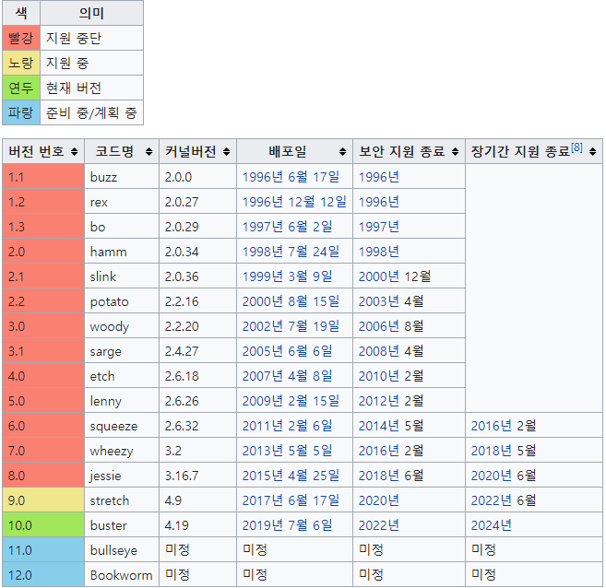Click 2020년 security end for stretch
This screenshot has width=606, height=588.
click(379, 500)
